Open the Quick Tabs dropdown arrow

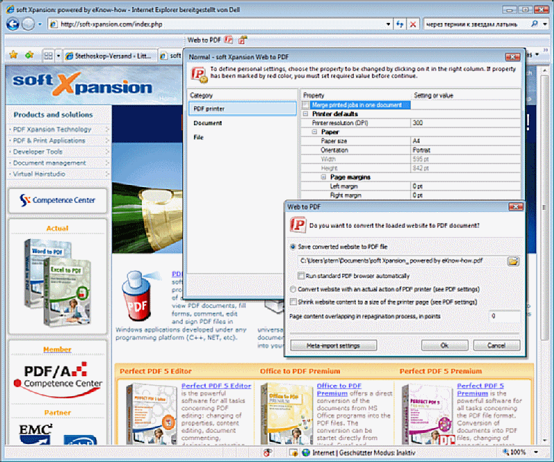(58, 55)
